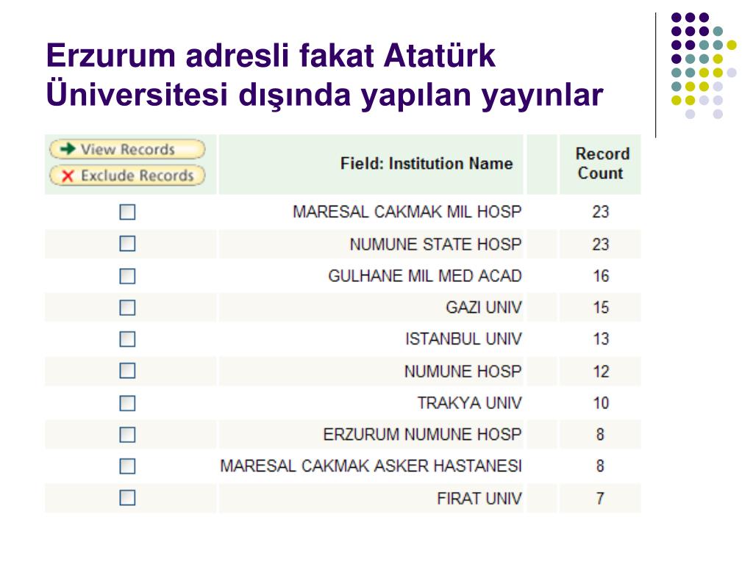This screenshot has height=564, width=753.
Task: Select the GULHANE MIL MED ACAD checkbox
Action: pos(127,276)
